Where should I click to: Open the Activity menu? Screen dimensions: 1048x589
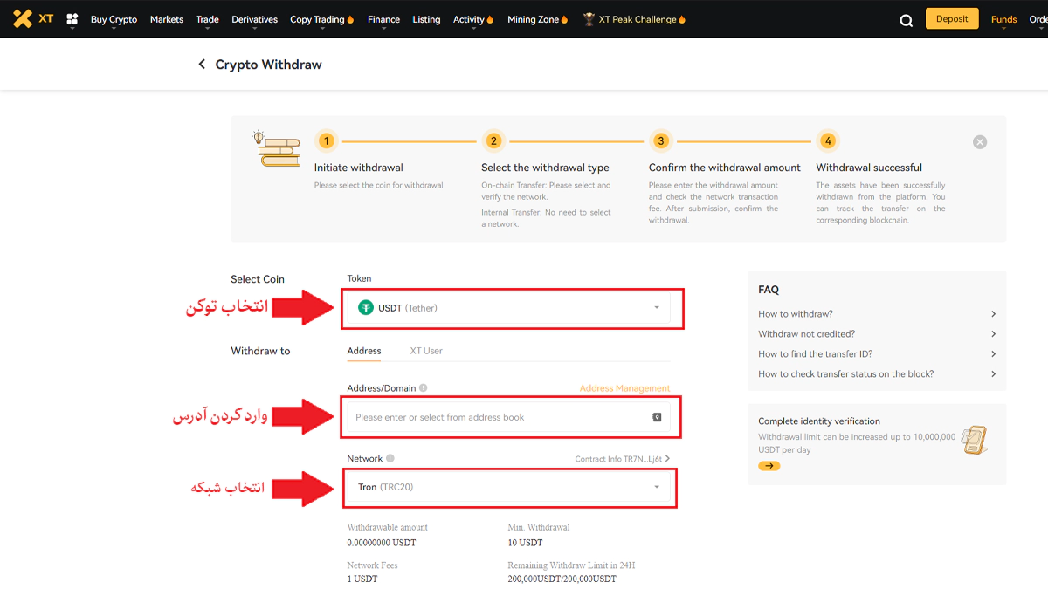click(473, 19)
